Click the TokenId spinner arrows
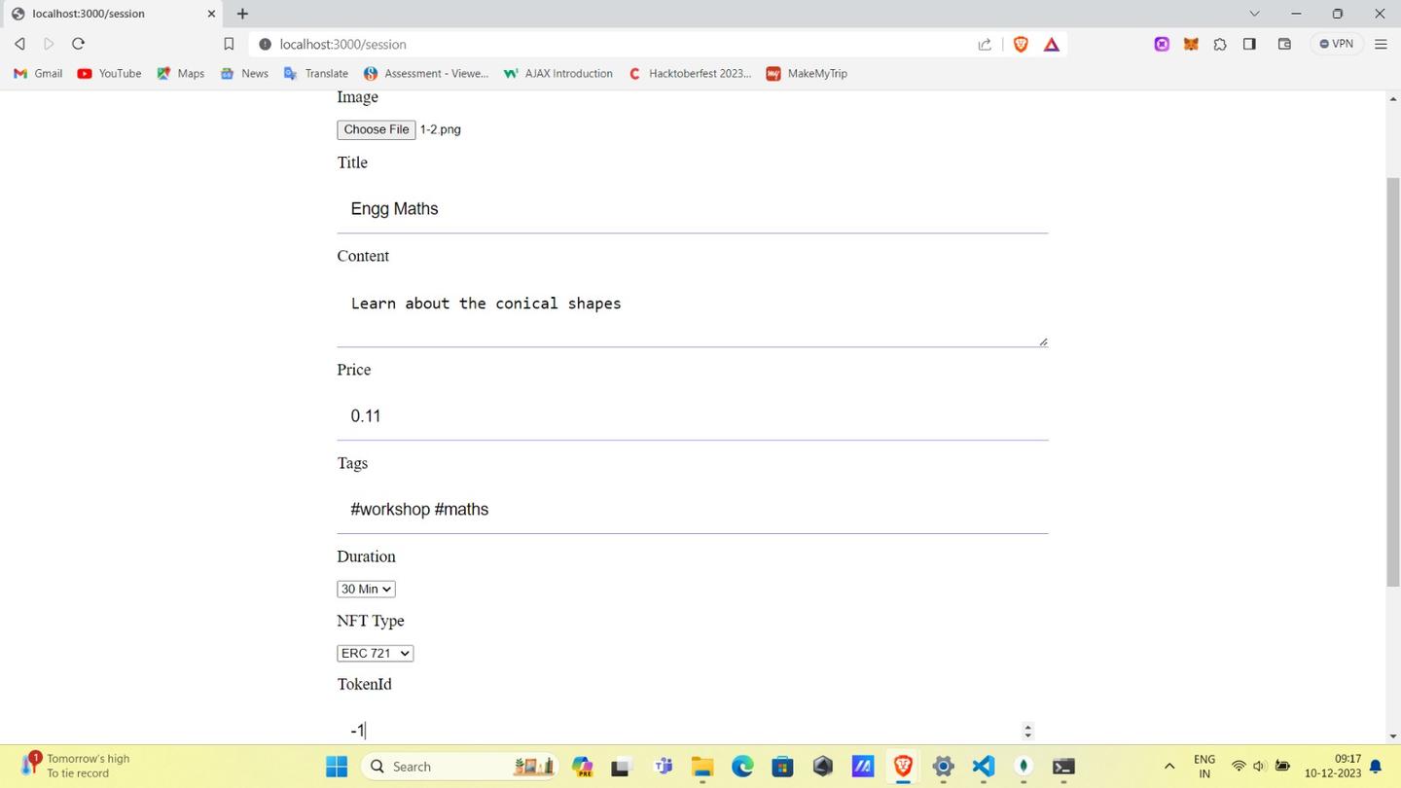 [x=1027, y=731]
